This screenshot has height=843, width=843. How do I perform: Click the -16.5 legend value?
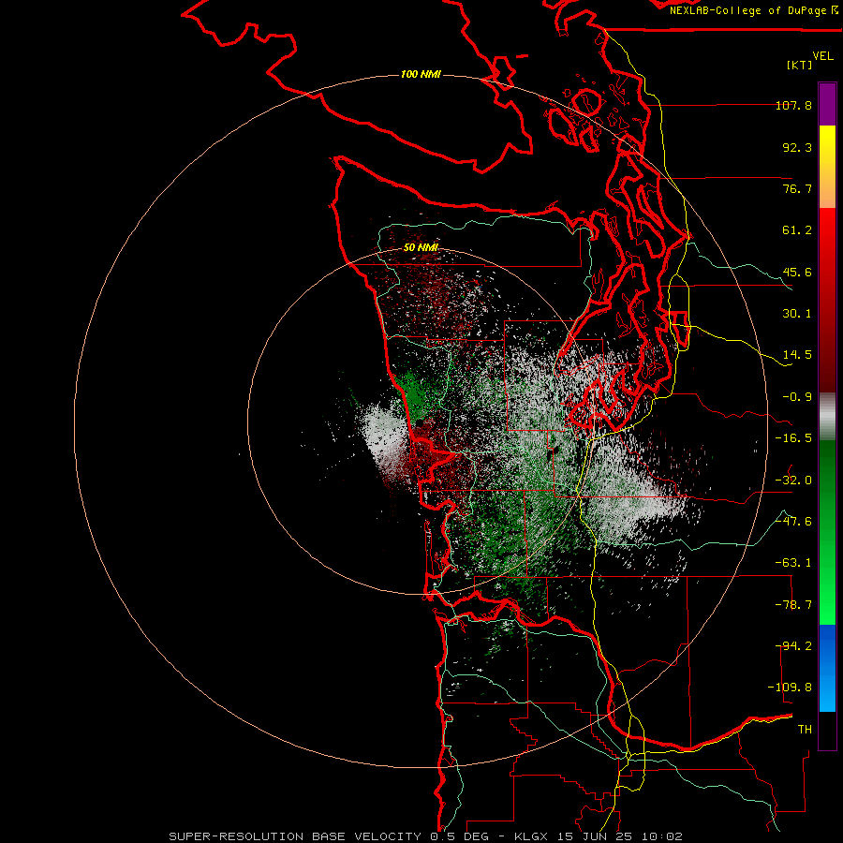coord(793,438)
